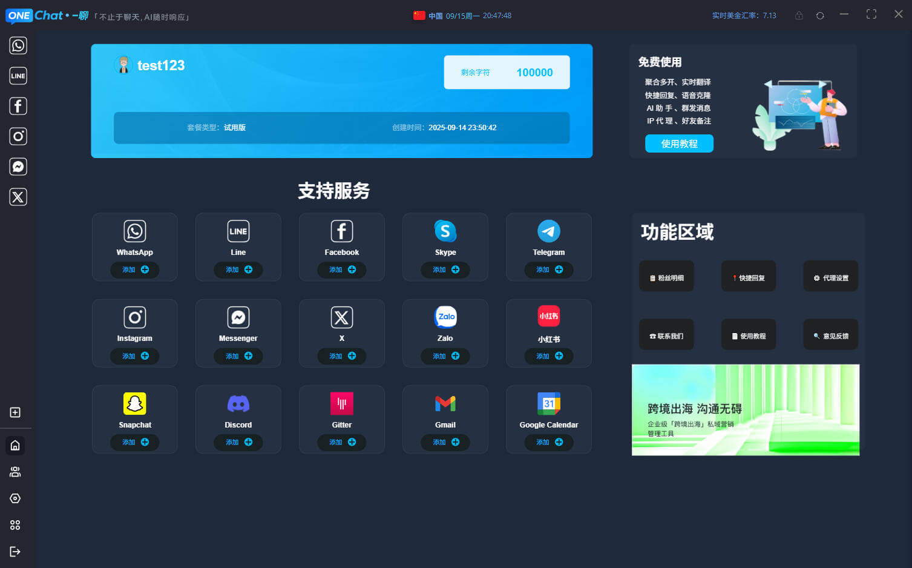Click the 跨境出海 promotional banner
This screenshot has width=912, height=568.
(745, 410)
